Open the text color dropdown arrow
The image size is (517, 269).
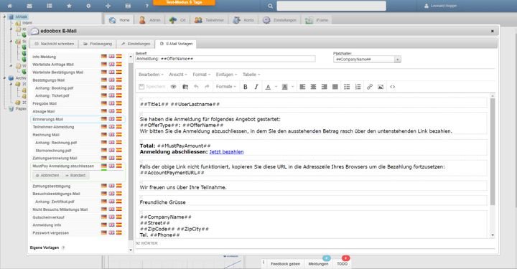coord(276,87)
